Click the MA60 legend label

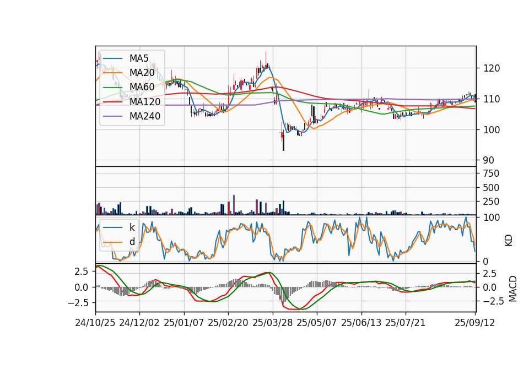pyautogui.click(x=142, y=87)
